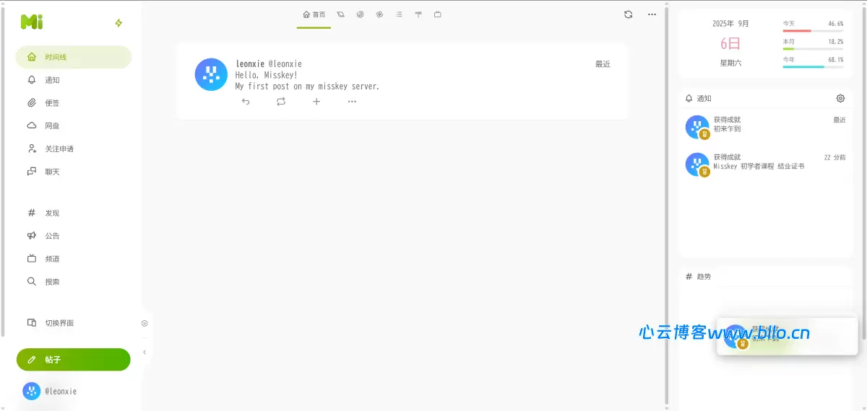Go to 网盘 drive in sidebar
The image size is (867, 411).
pyautogui.click(x=52, y=125)
